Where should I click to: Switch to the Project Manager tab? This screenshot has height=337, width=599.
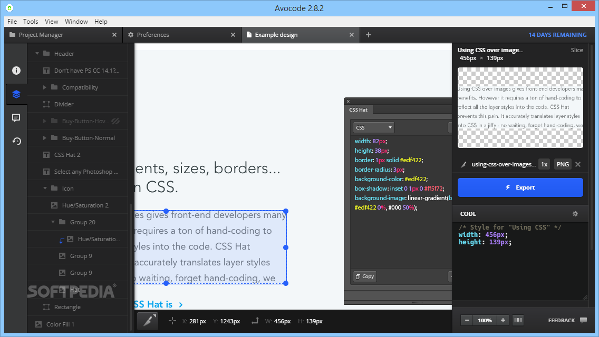(x=63, y=35)
